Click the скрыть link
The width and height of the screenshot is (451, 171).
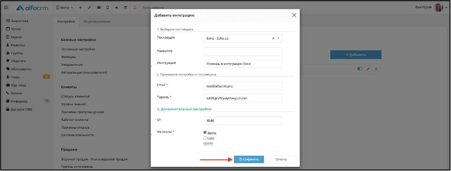[208, 143]
